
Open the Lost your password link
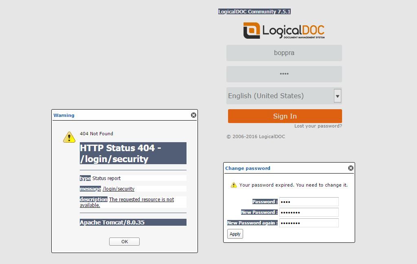[318, 126]
